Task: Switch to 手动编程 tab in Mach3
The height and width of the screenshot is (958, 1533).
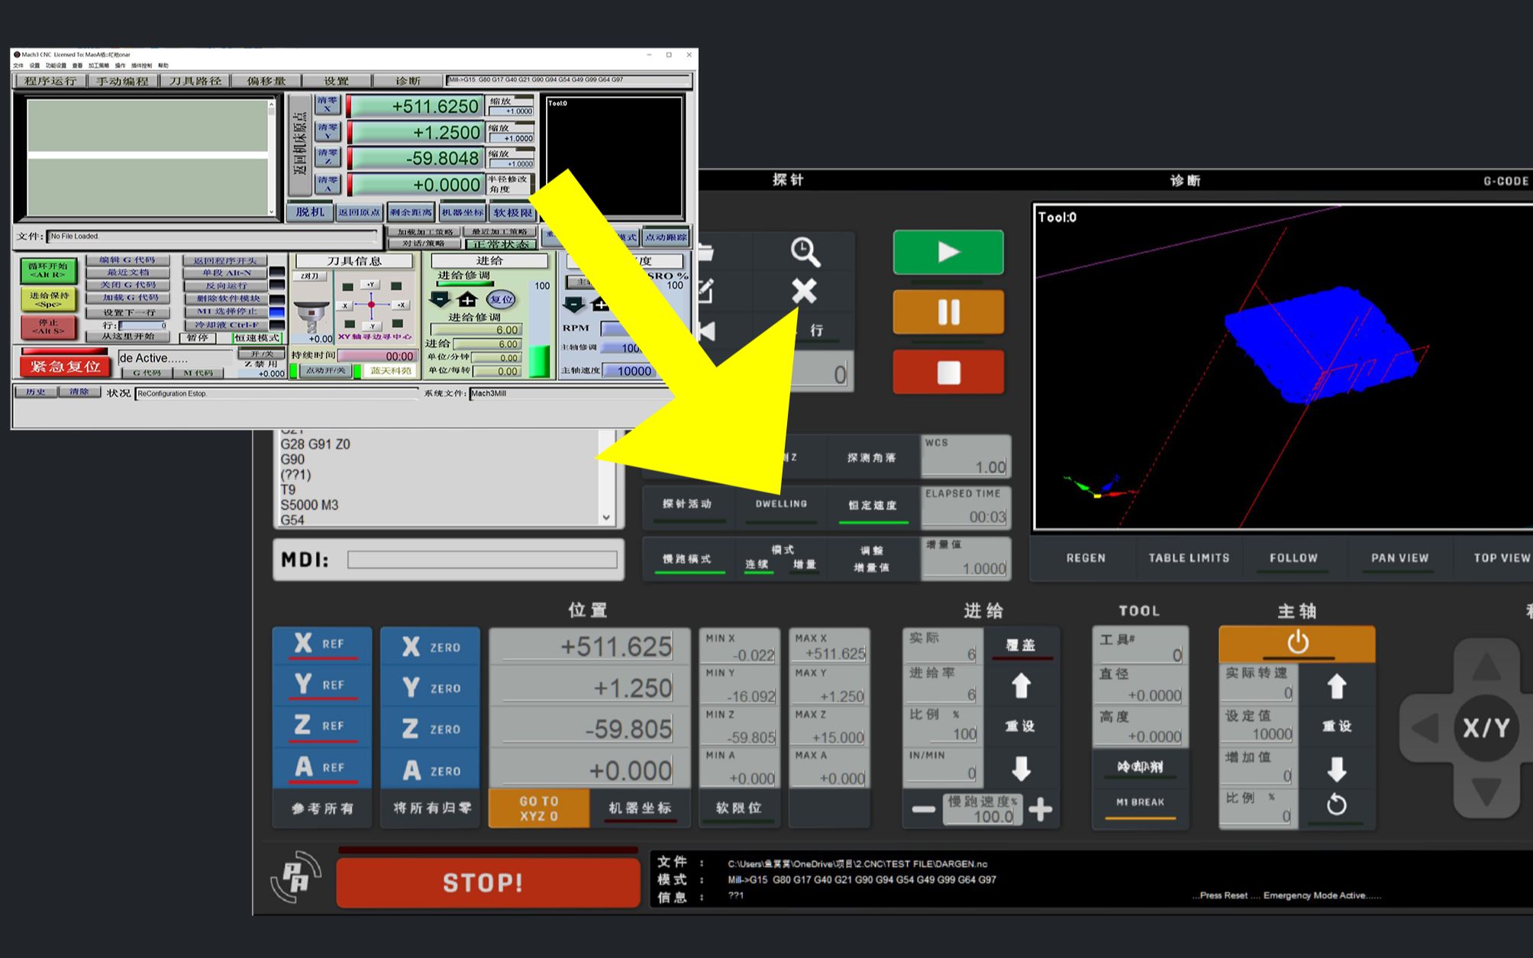Action: pos(122,81)
